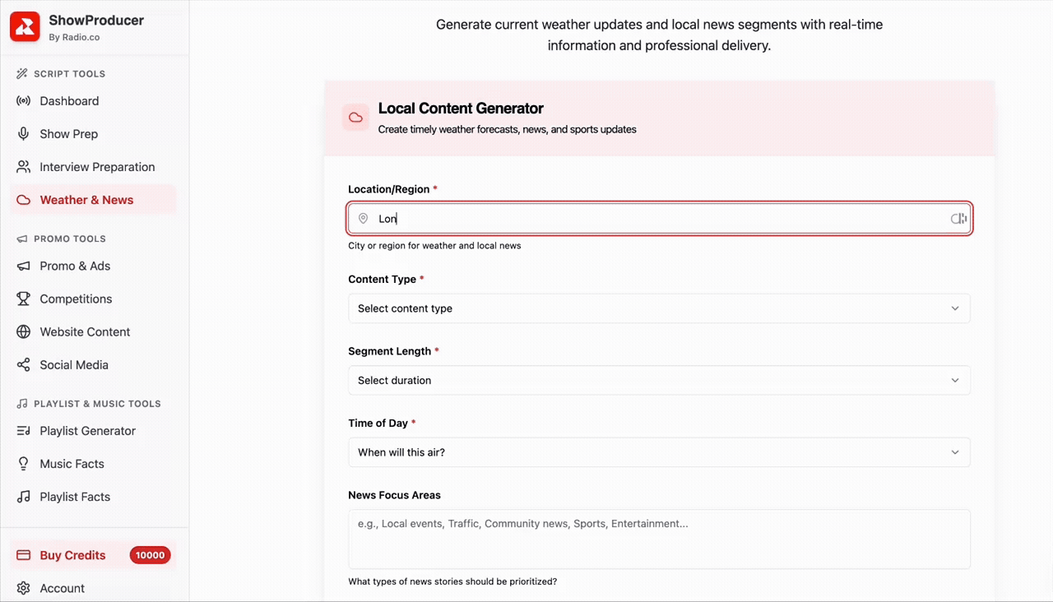Select Playlist Facts in the sidebar
Screen dimensions: 1053x602
coord(75,497)
